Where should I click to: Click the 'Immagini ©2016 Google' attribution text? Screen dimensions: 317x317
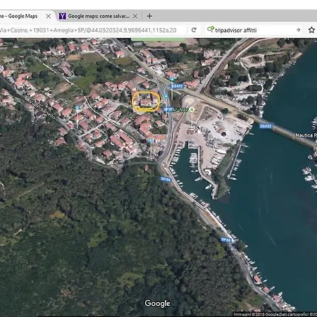256,314
